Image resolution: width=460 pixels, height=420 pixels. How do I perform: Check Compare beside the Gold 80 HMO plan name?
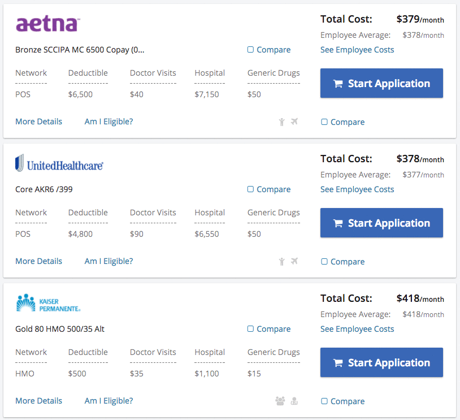(x=251, y=329)
